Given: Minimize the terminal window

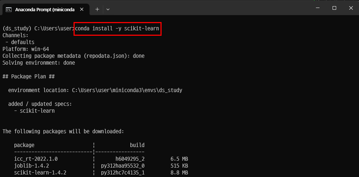Looking at the screenshot, I should click(x=318, y=8).
